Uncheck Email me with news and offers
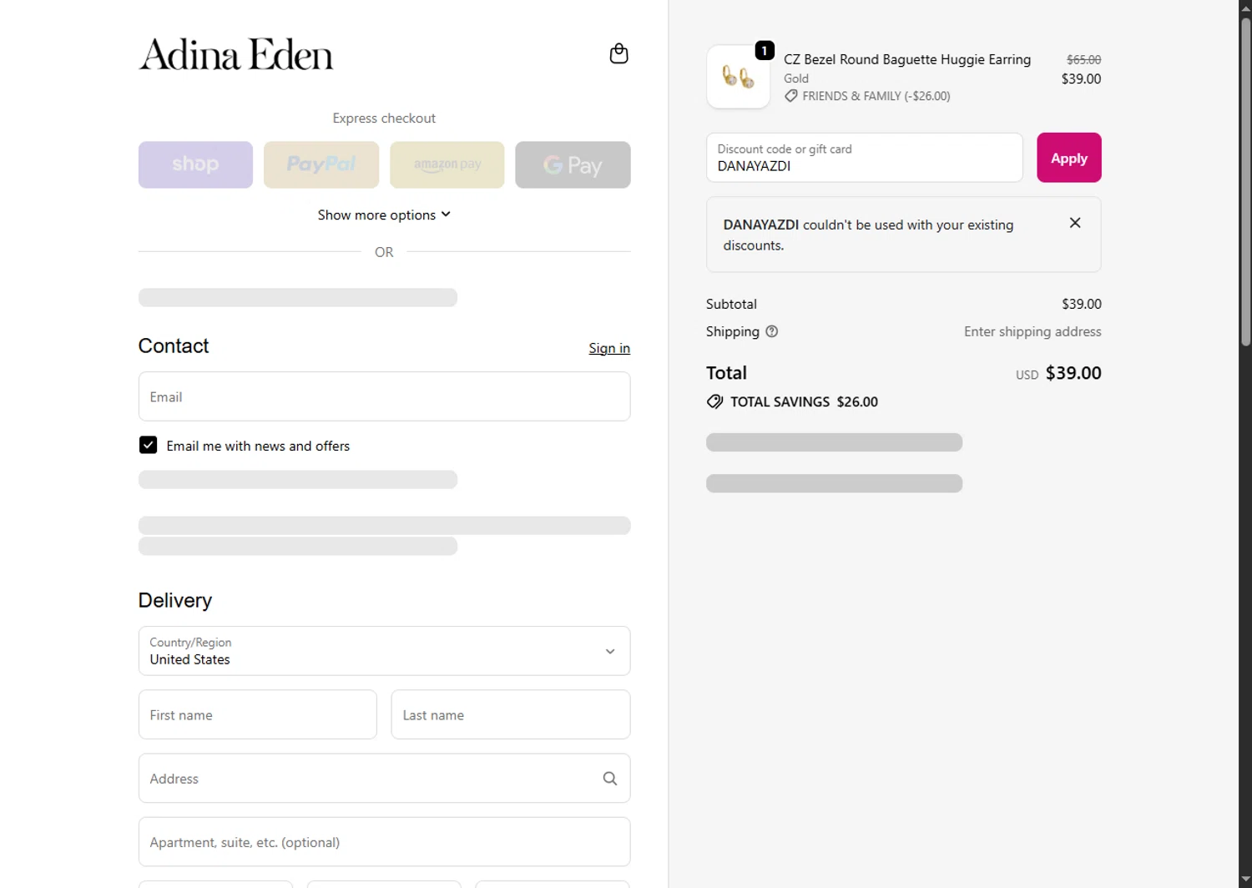Screen dimensions: 1252x888 tap(148, 445)
